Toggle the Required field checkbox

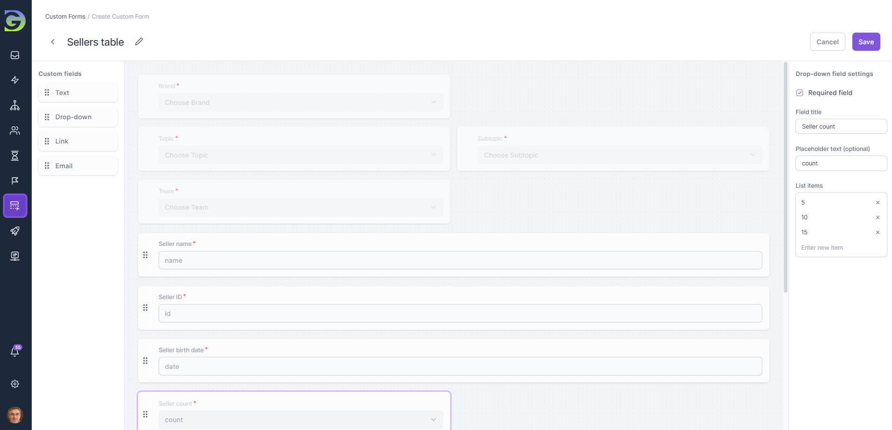[x=800, y=93]
